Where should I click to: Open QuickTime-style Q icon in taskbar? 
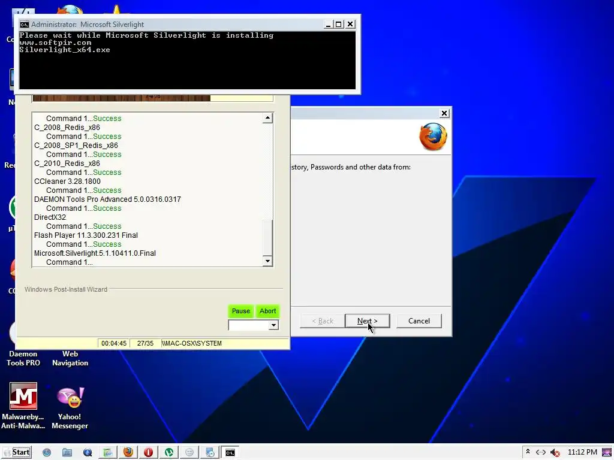pos(88,453)
